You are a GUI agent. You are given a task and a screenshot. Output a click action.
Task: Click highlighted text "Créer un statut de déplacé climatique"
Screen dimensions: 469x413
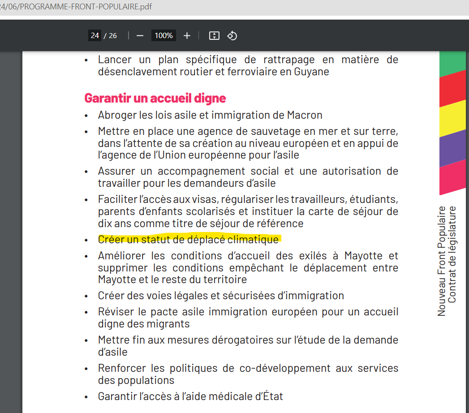coord(189,240)
